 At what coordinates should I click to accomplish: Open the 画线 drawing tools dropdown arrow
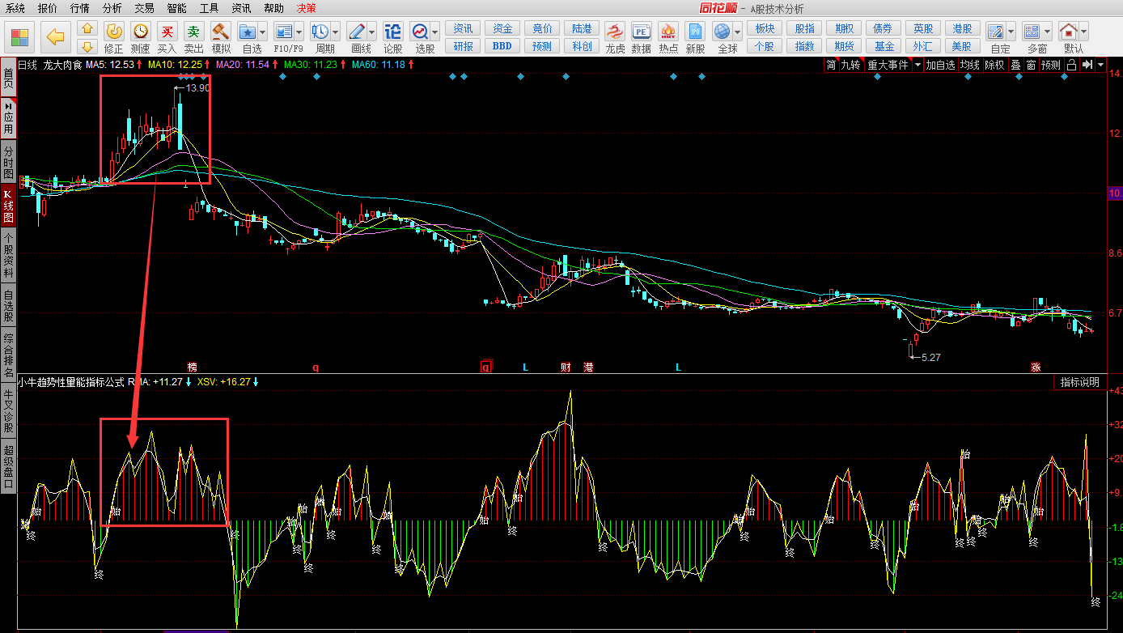(x=372, y=32)
